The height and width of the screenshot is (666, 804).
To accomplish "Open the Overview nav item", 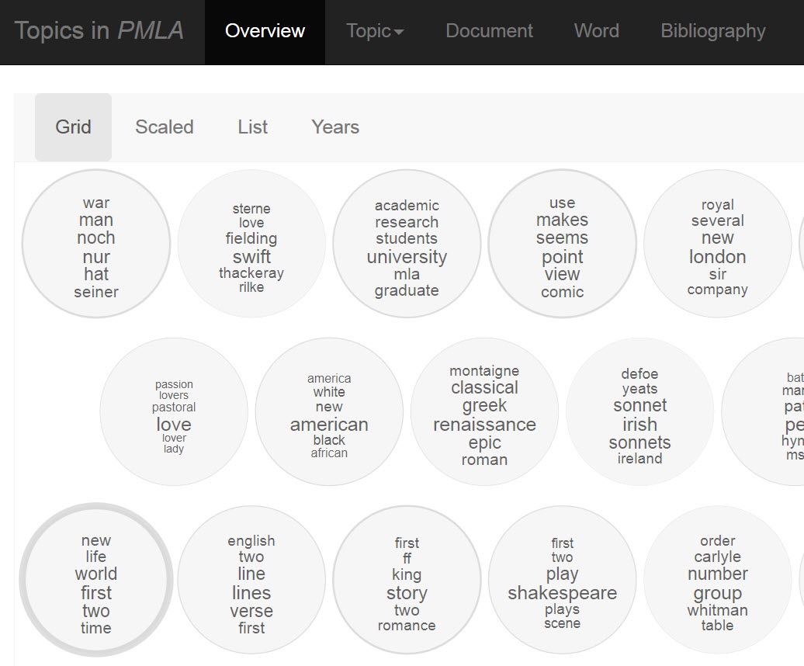I will tap(265, 31).
